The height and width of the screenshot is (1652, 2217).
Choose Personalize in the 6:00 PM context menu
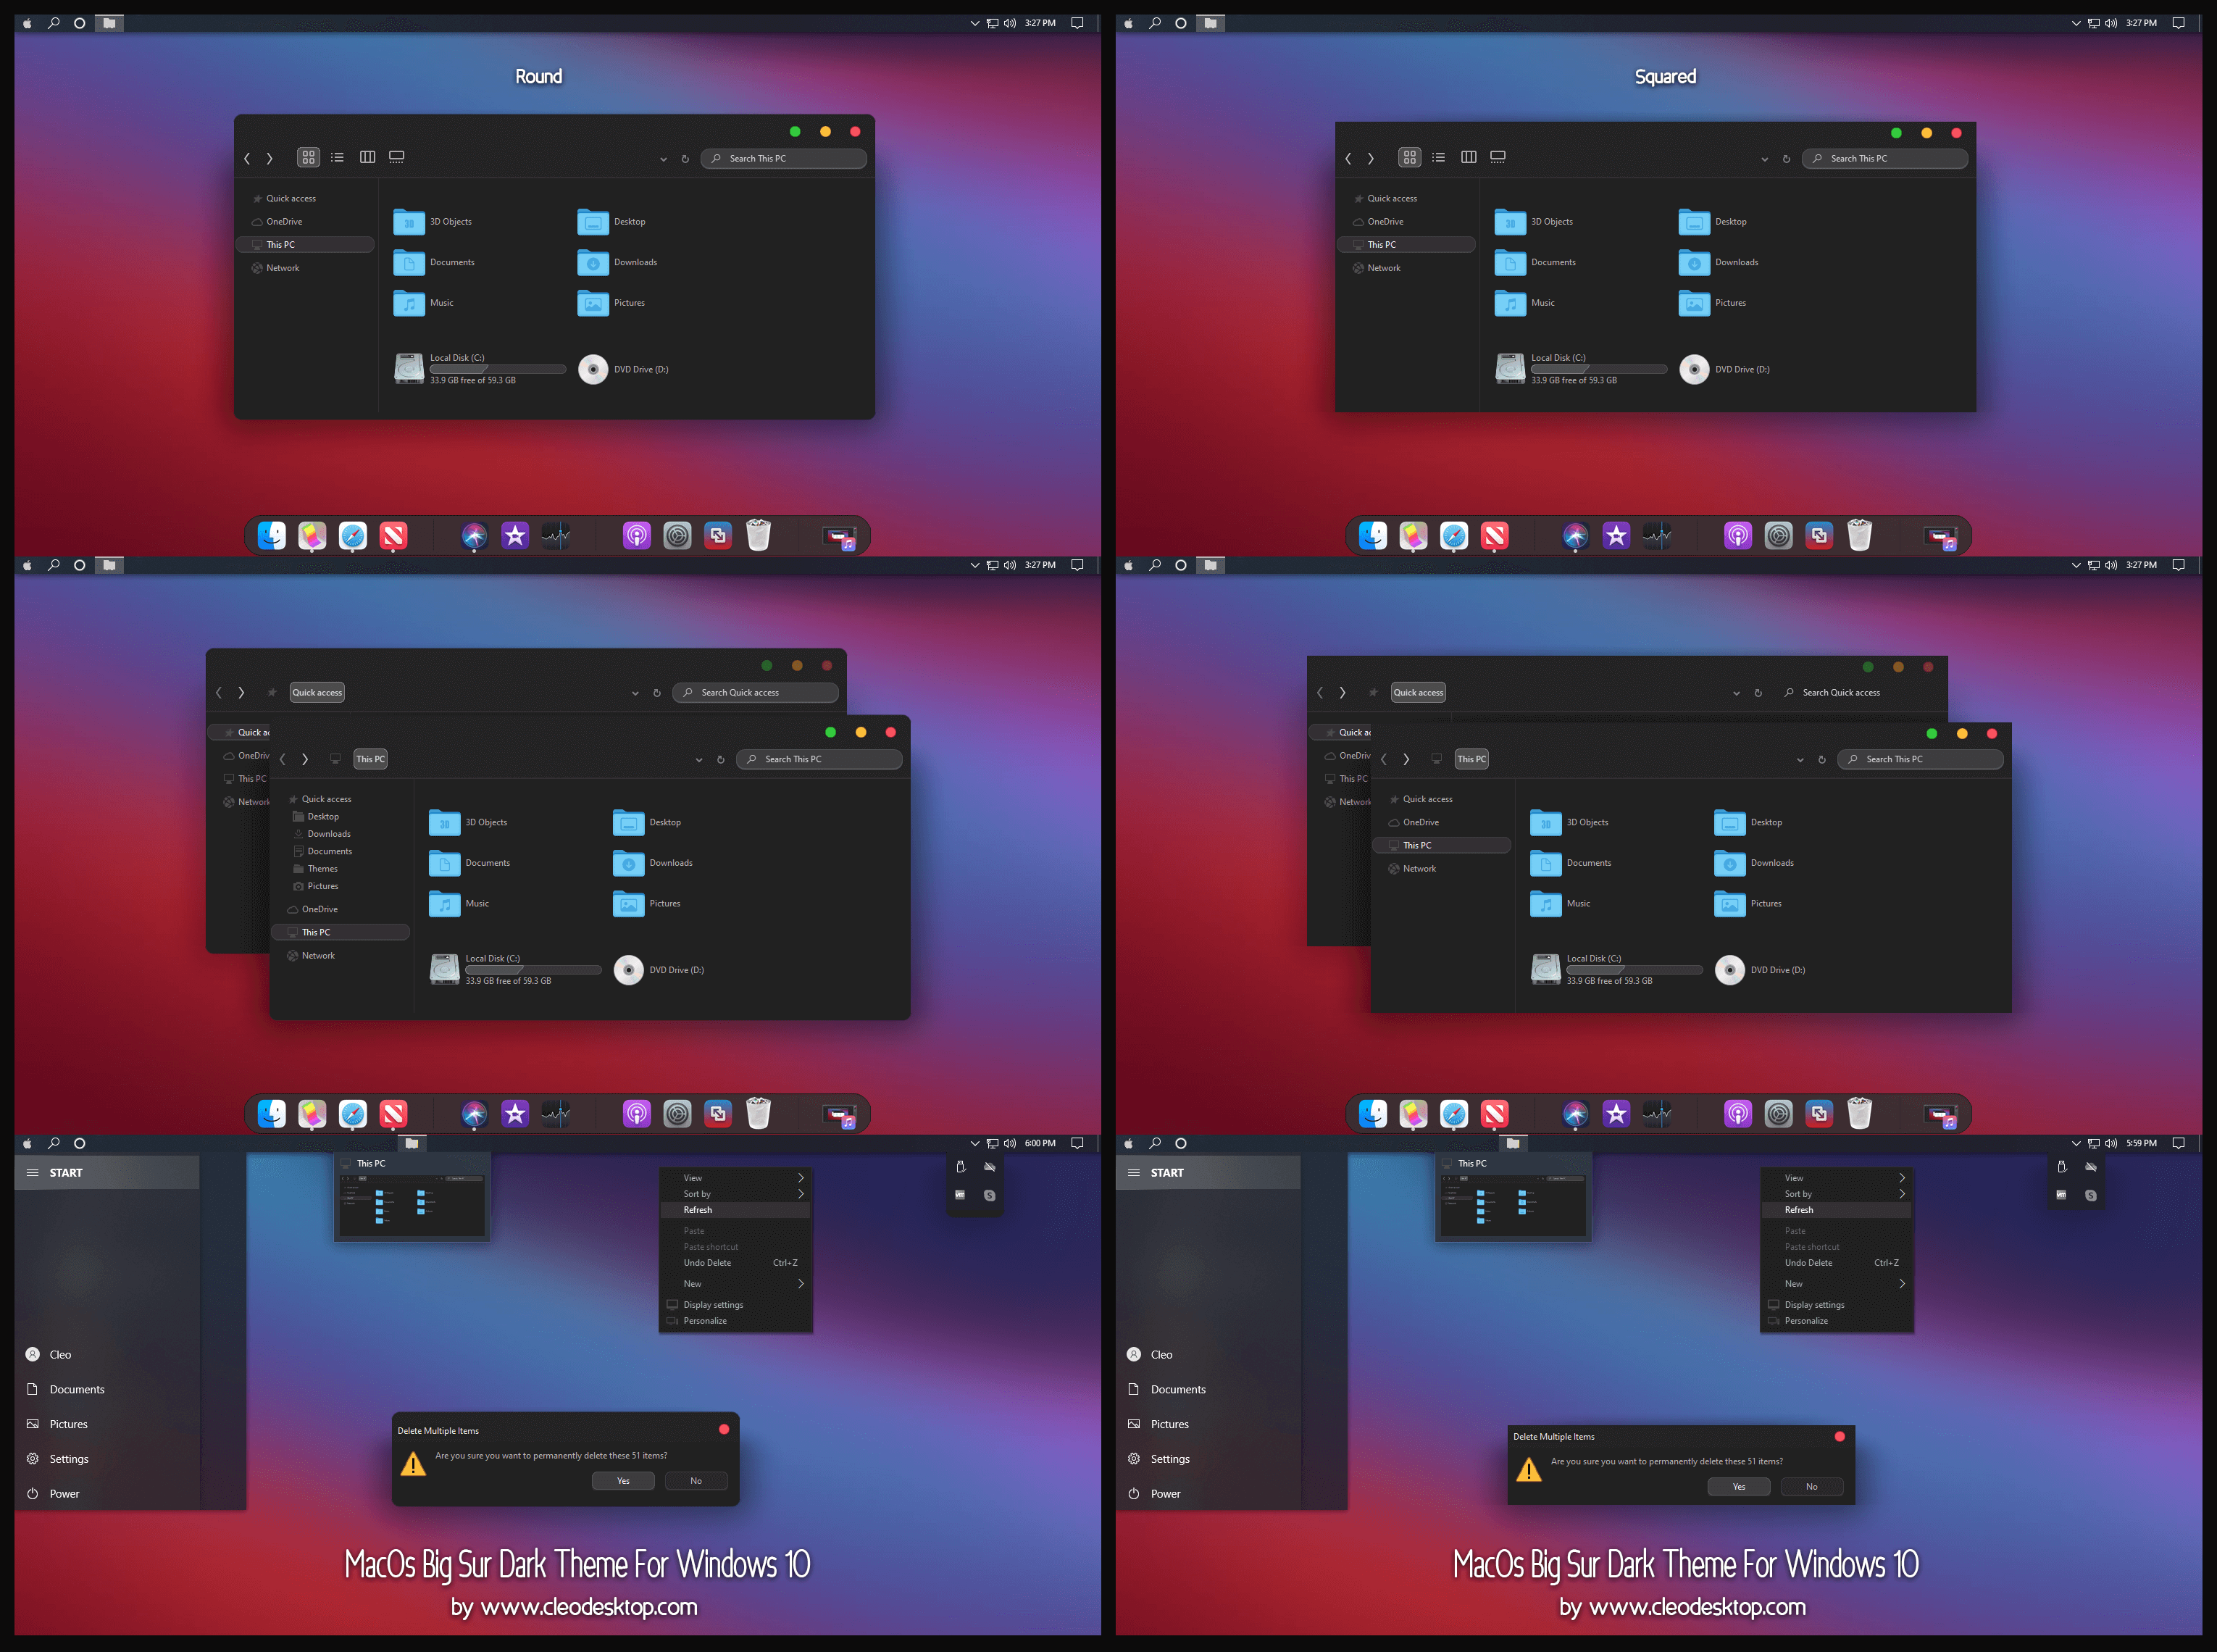705,1321
